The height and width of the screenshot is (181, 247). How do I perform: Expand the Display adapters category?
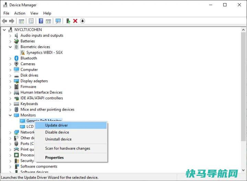tap(10, 81)
